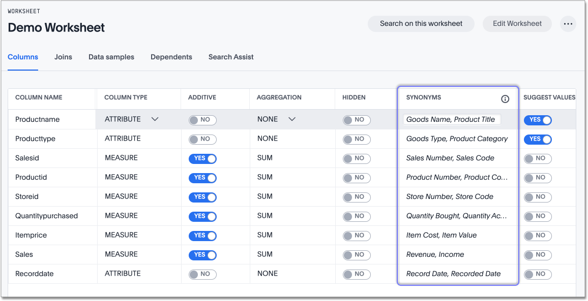Go to the Dependents tab
588x301 pixels.
point(171,57)
